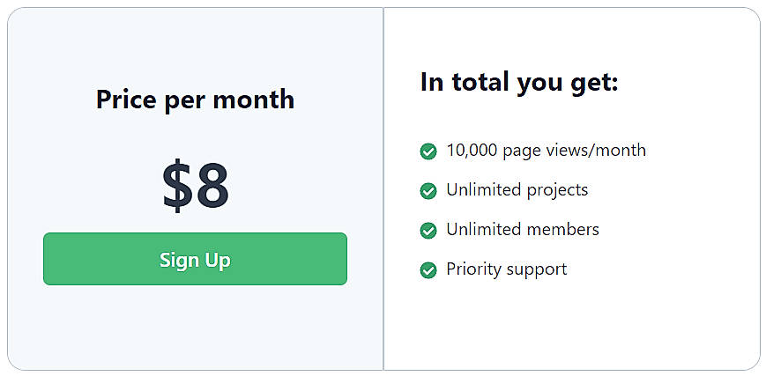Click the 'In total you get:' heading

pyautogui.click(x=519, y=82)
